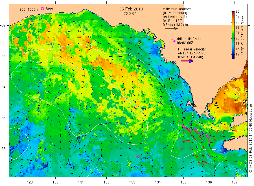The height and width of the screenshot is (186, 254).
Task: Click the longitude axis label '135'
Action: tap(183, 182)
